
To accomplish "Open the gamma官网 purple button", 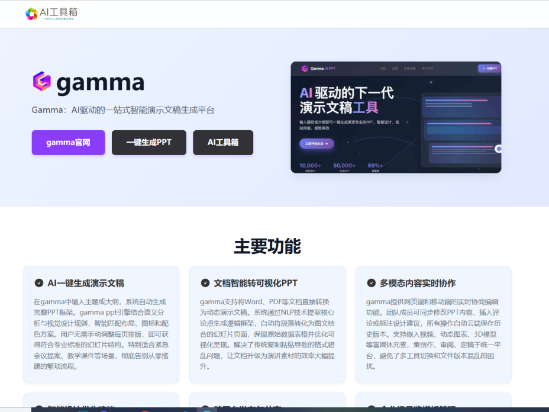I will click(x=68, y=143).
